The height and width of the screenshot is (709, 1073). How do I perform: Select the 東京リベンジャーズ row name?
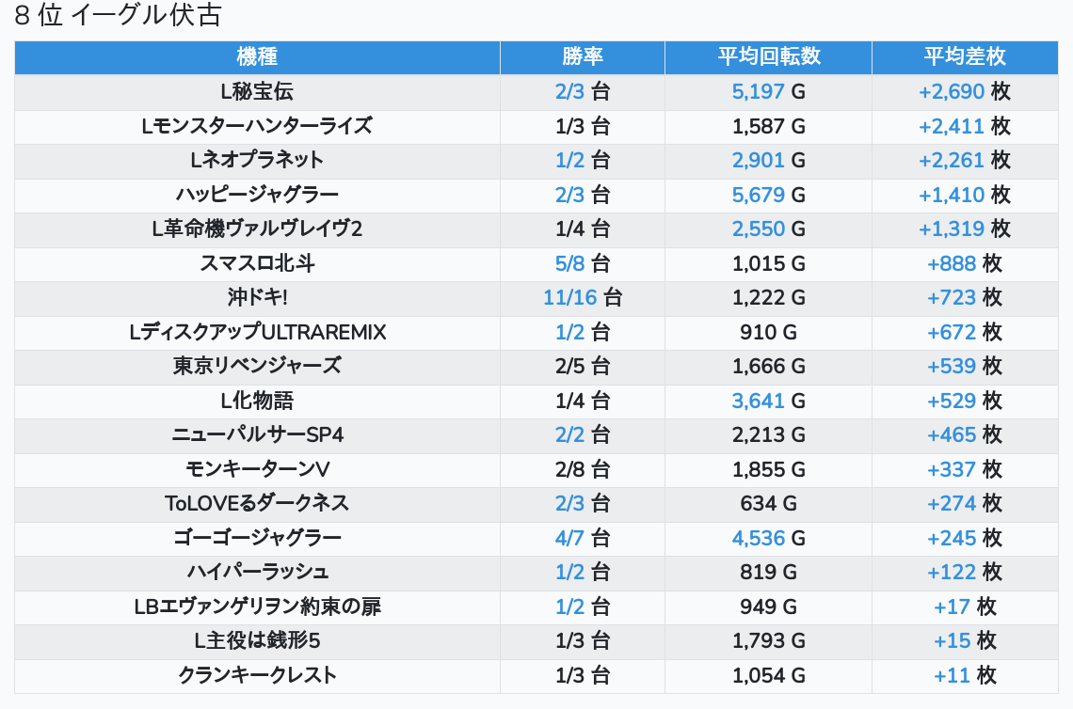click(x=257, y=366)
